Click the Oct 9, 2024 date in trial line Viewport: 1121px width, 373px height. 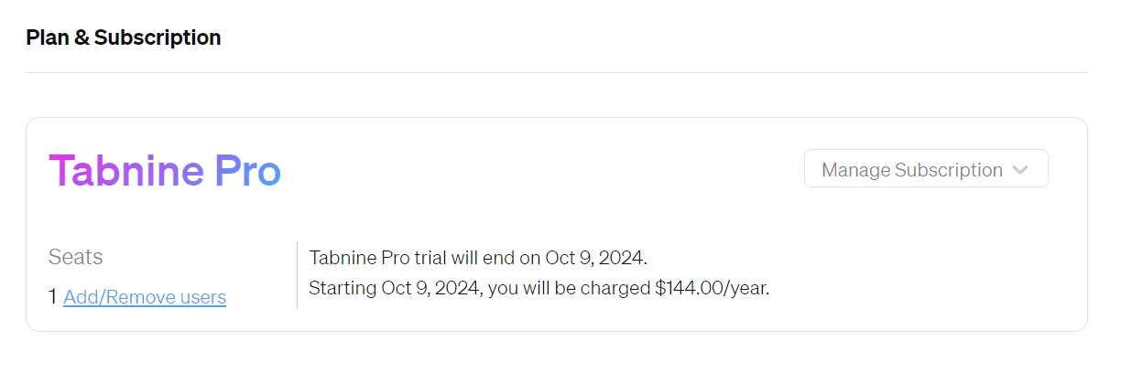(x=594, y=257)
